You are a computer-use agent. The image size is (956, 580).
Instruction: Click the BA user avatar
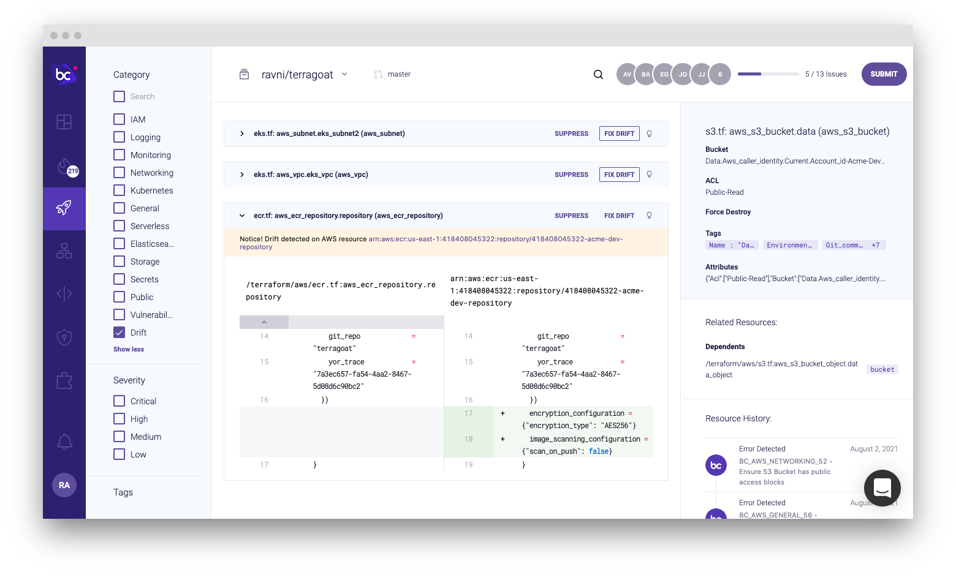tap(645, 74)
